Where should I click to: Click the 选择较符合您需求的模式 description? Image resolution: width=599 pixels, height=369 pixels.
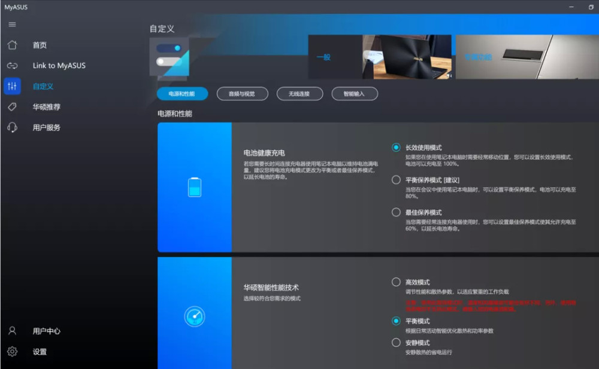(x=272, y=298)
